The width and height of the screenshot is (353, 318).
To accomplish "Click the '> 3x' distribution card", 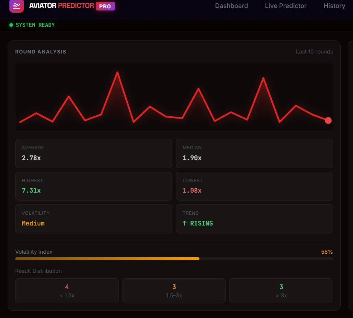I will pos(281,291).
